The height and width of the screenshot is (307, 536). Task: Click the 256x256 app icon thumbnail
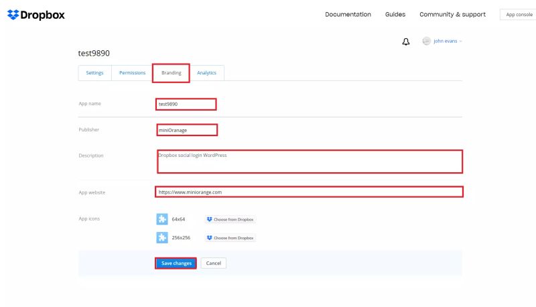(x=162, y=237)
